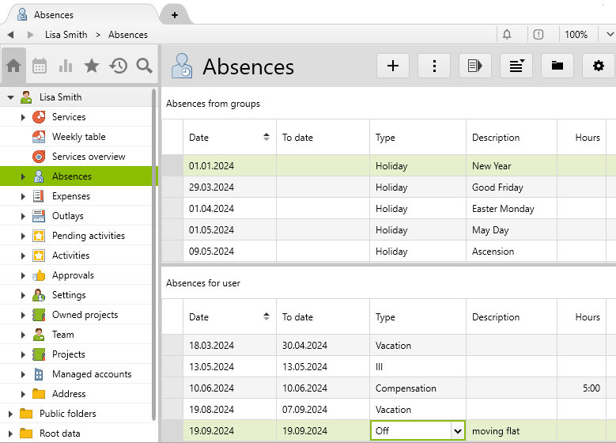Click the plus button to add absence
616x443 pixels.
click(x=393, y=66)
